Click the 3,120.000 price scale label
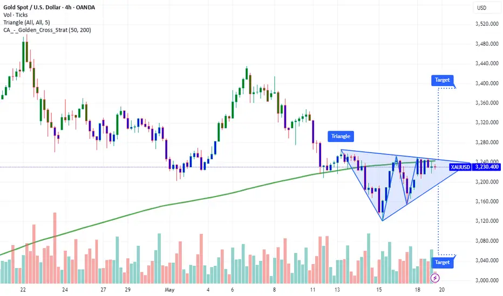This screenshot has height=296, width=503. coord(487,221)
